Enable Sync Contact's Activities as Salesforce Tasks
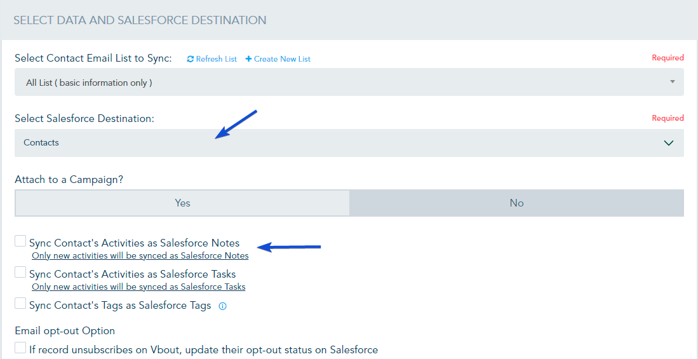 (x=20, y=272)
